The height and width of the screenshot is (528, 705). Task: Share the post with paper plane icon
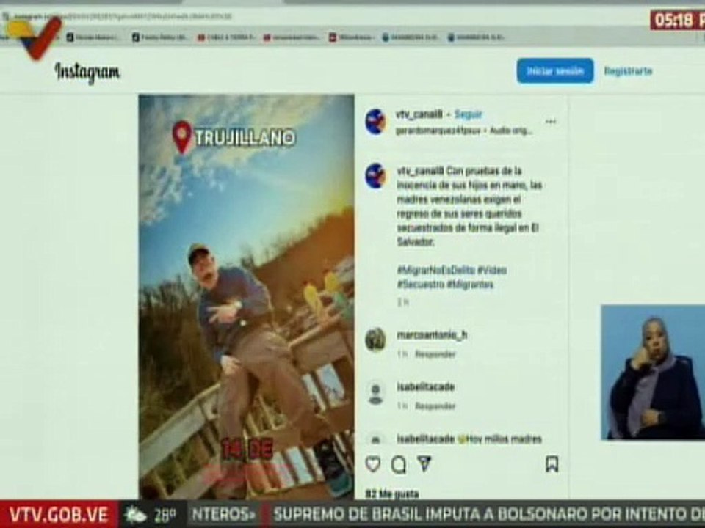pyautogui.click(x=424, y=463)
